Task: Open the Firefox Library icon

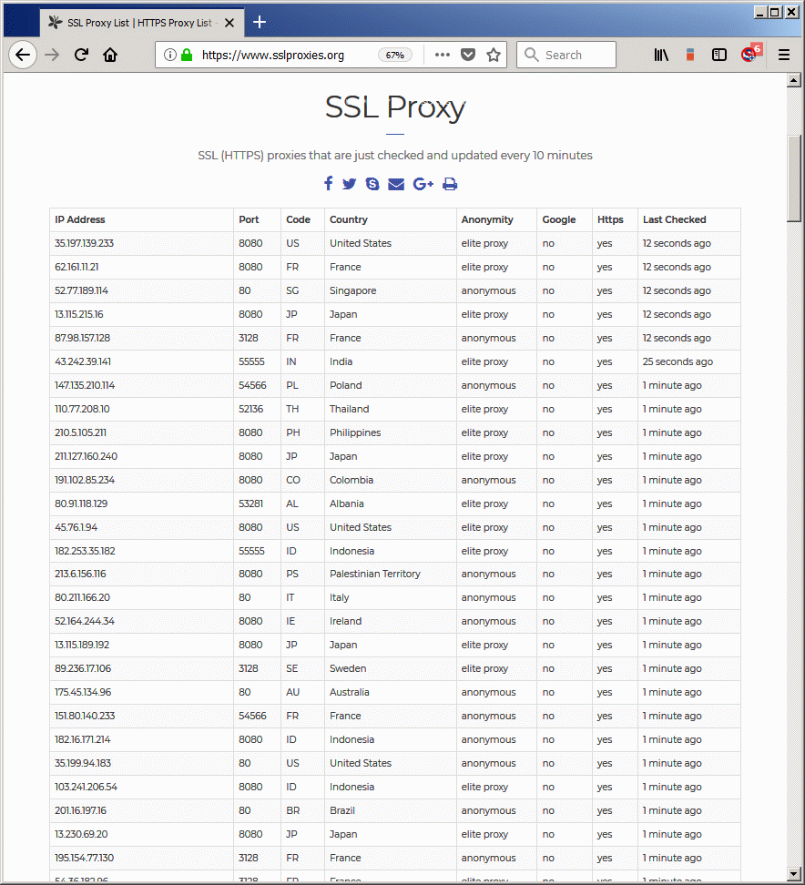Action: [x=661, y=55]
